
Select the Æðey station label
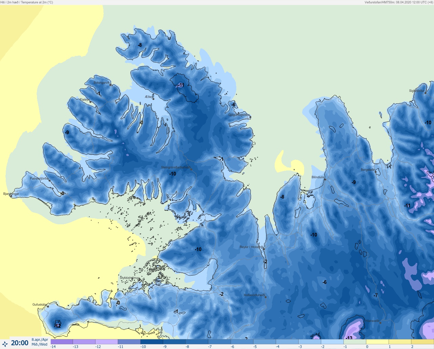coord(149,97)
